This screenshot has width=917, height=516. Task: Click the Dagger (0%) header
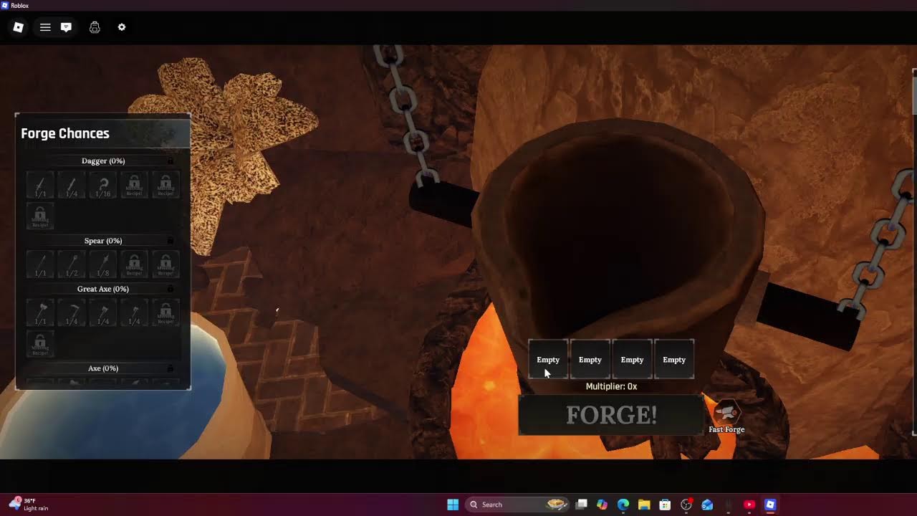(103, 161)
